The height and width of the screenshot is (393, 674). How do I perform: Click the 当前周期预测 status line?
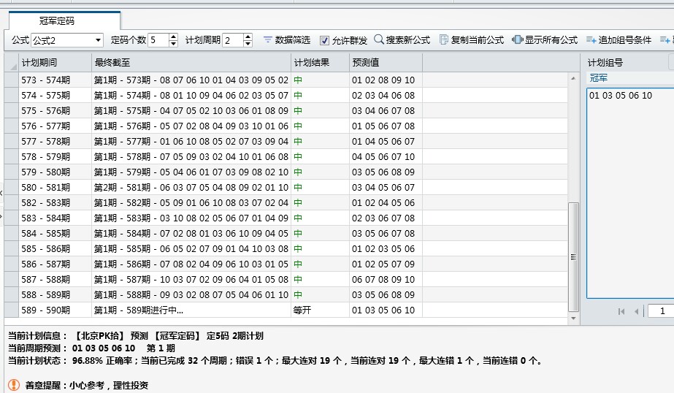(91, 348)
